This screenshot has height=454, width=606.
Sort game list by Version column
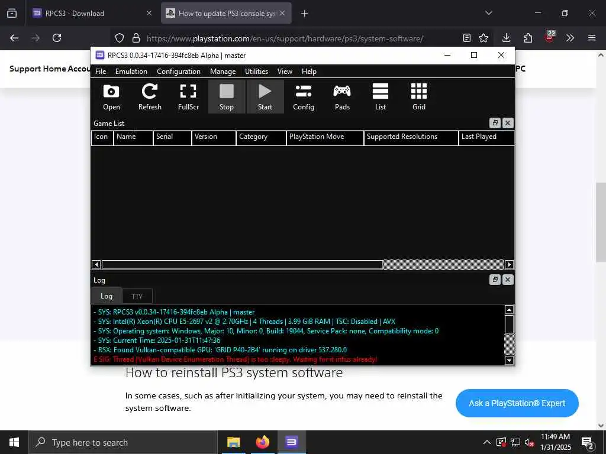point(214,137)
